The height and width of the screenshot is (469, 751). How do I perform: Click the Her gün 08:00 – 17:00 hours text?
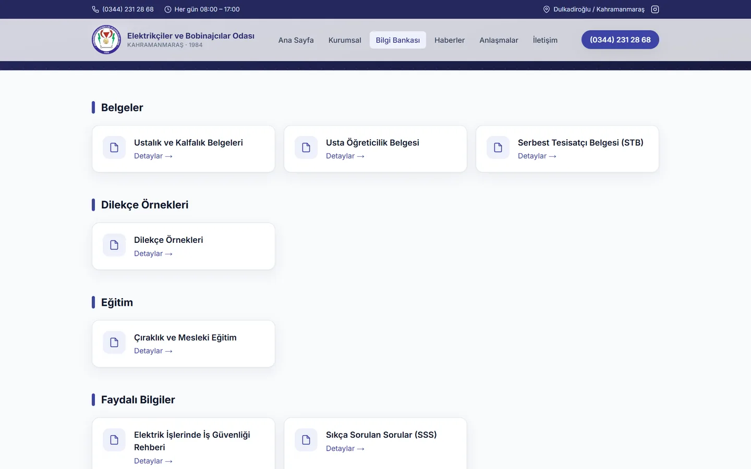tap(207, 9)
